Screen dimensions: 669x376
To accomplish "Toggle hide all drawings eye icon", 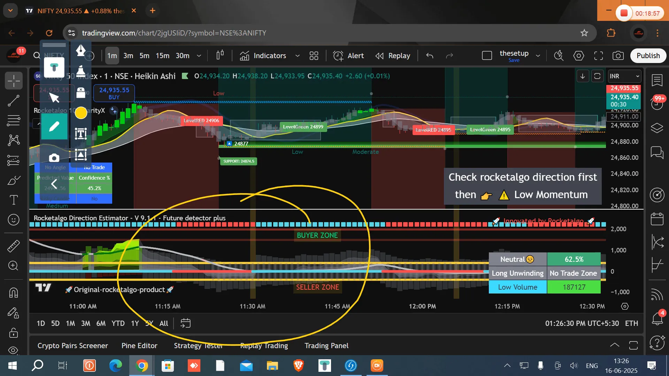I will [x=13, y=350].
